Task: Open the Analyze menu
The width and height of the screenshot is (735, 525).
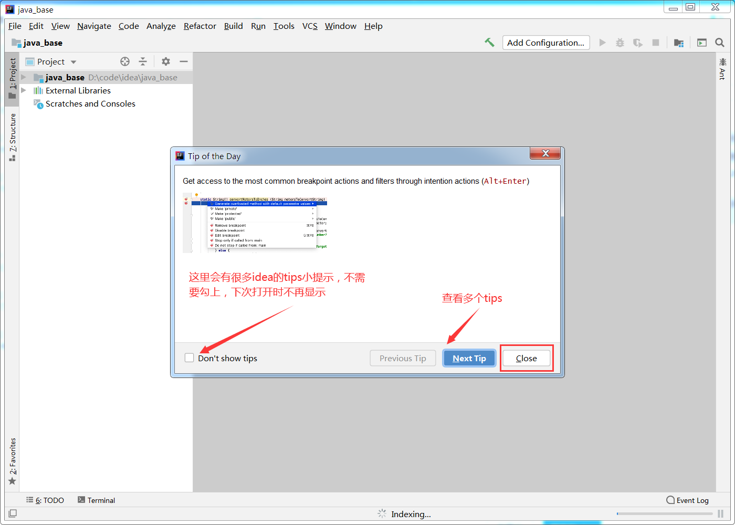Action: point(161,26)
